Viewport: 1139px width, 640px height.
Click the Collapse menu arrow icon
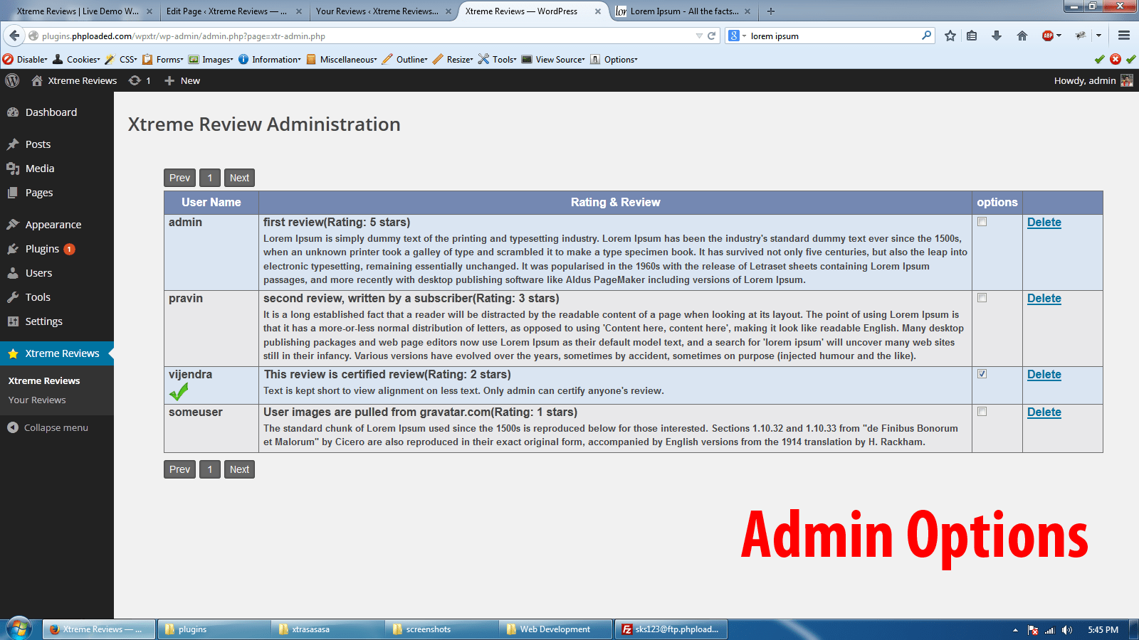coord(13,427)
